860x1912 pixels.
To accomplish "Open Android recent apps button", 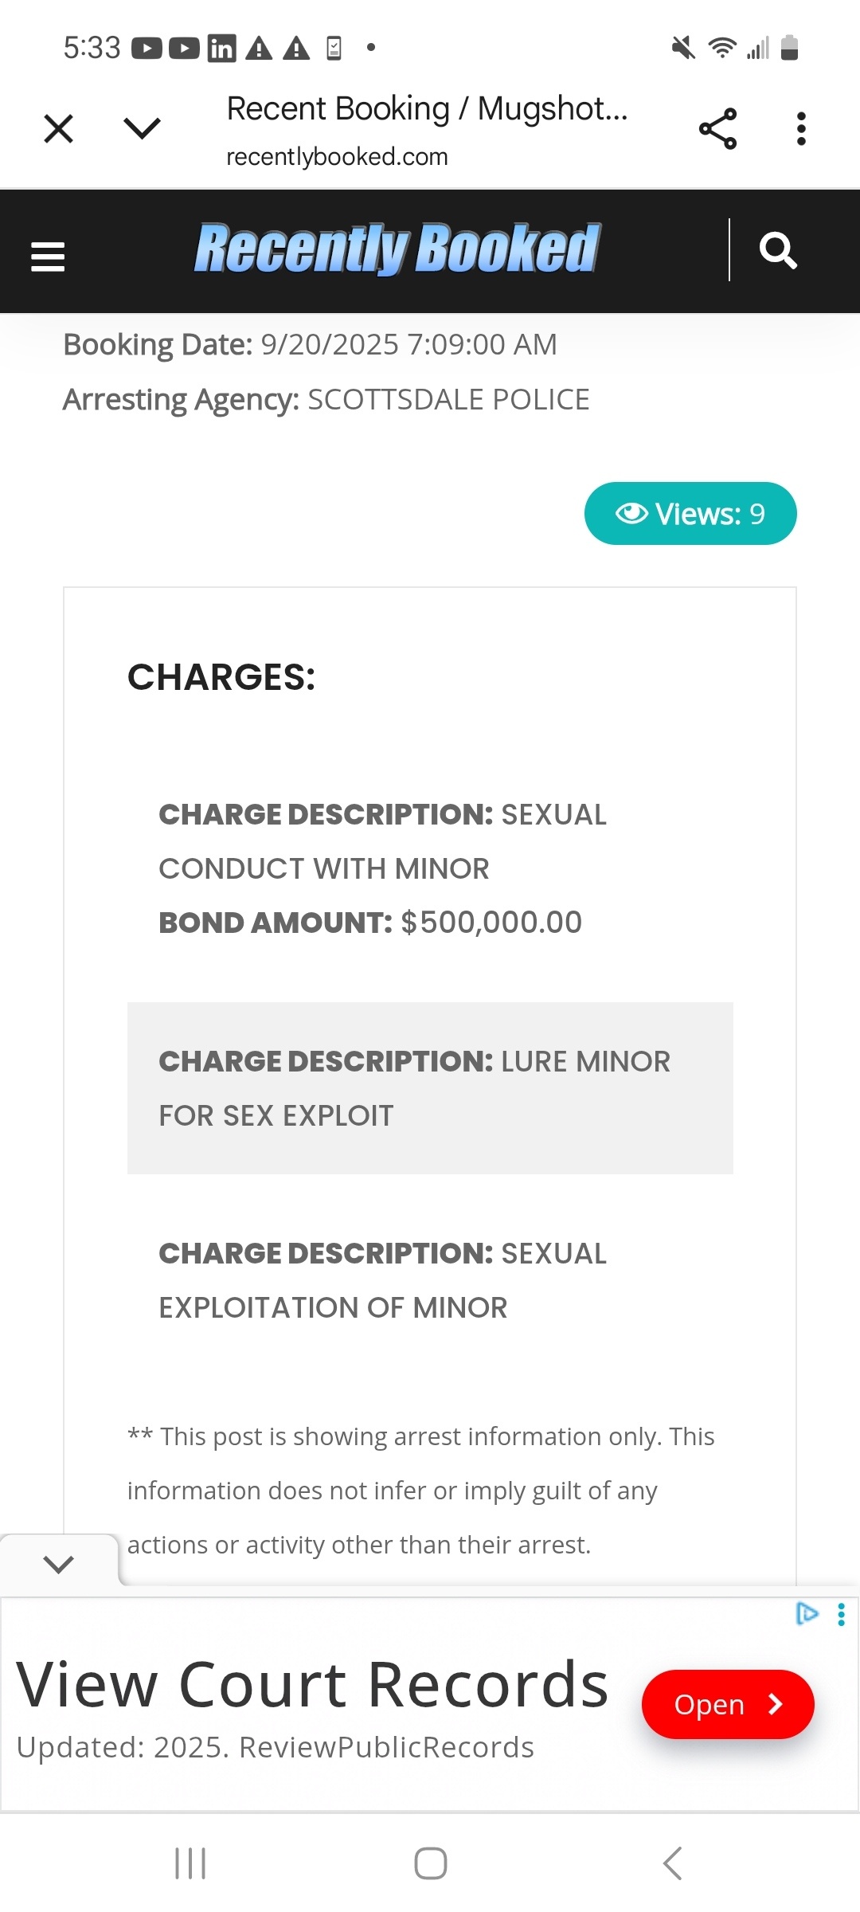I will [190, 1863].
